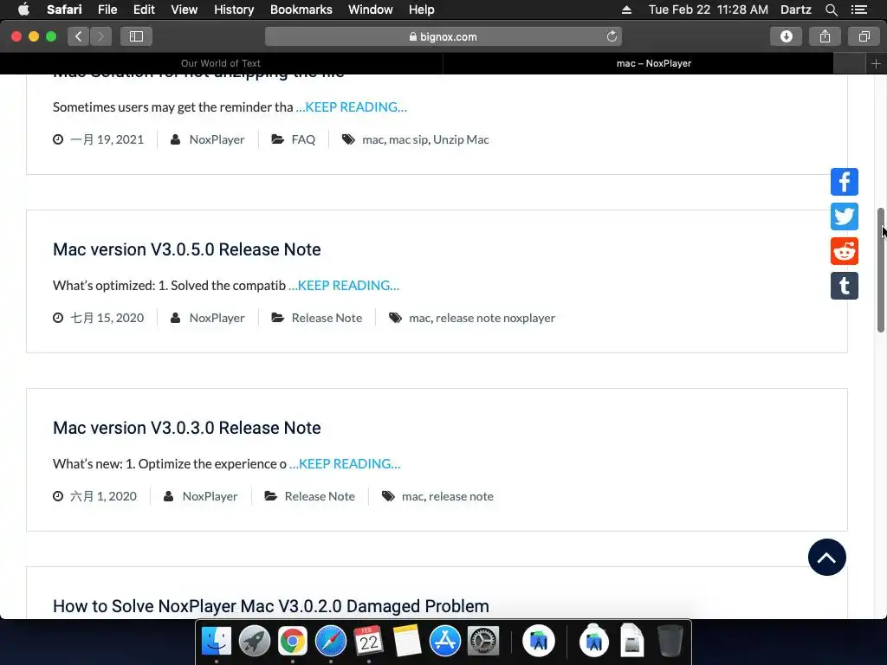The image size is (887, 665).
Task: Show Safari downloads button
Action: (x=787, y=36)
